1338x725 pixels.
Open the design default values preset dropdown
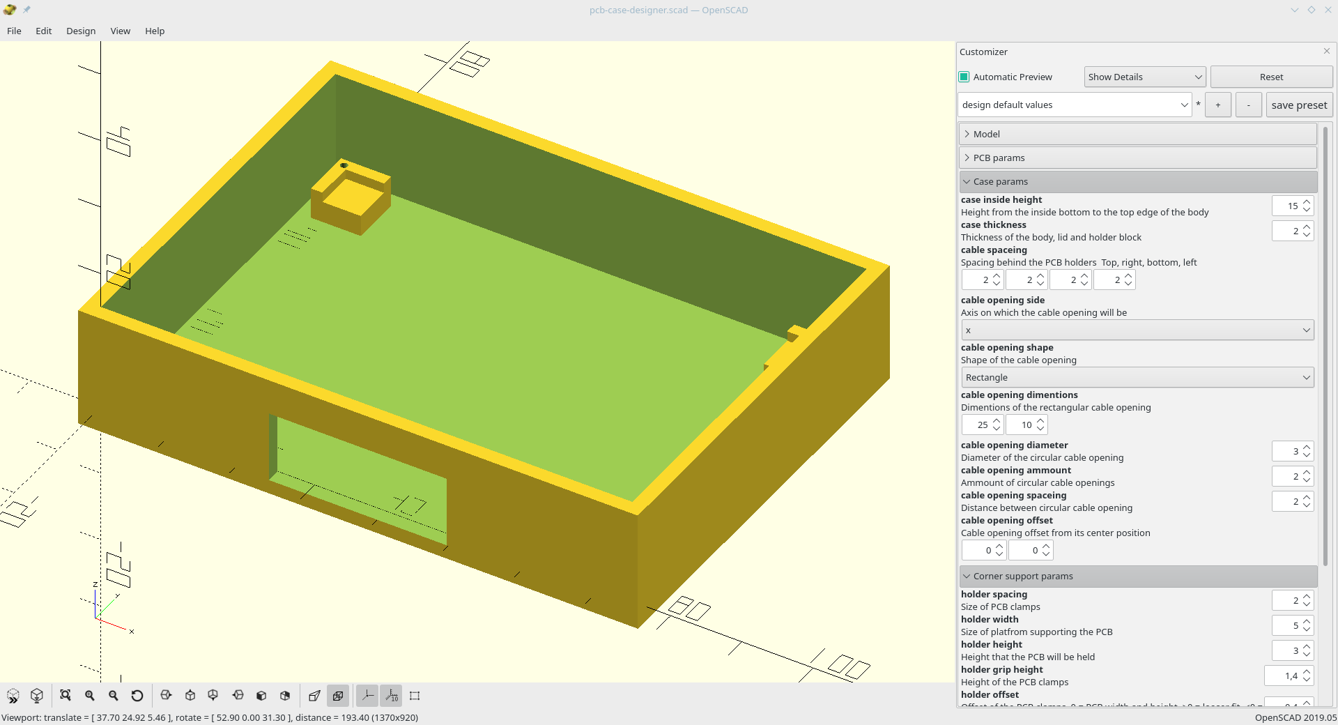click(1075, 105)
